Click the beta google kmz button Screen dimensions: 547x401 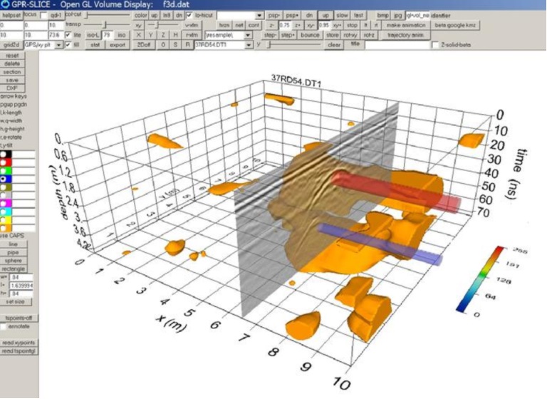tap(455, 25)
